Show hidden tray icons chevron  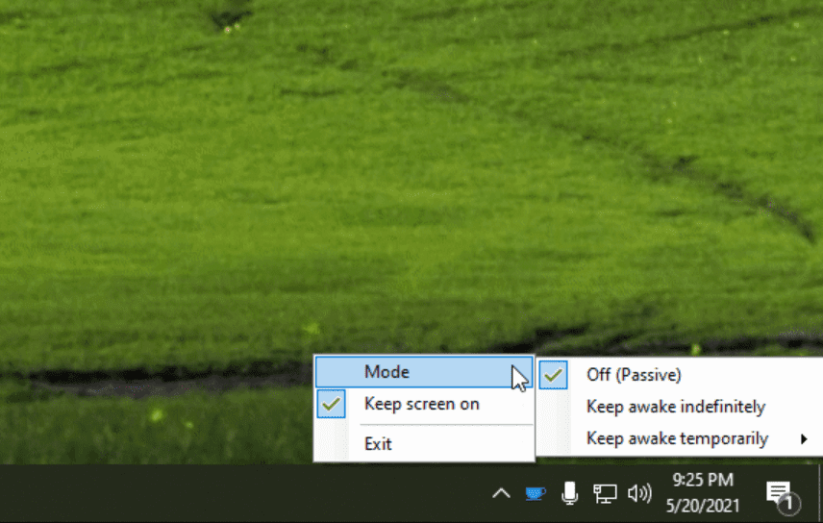501,493
